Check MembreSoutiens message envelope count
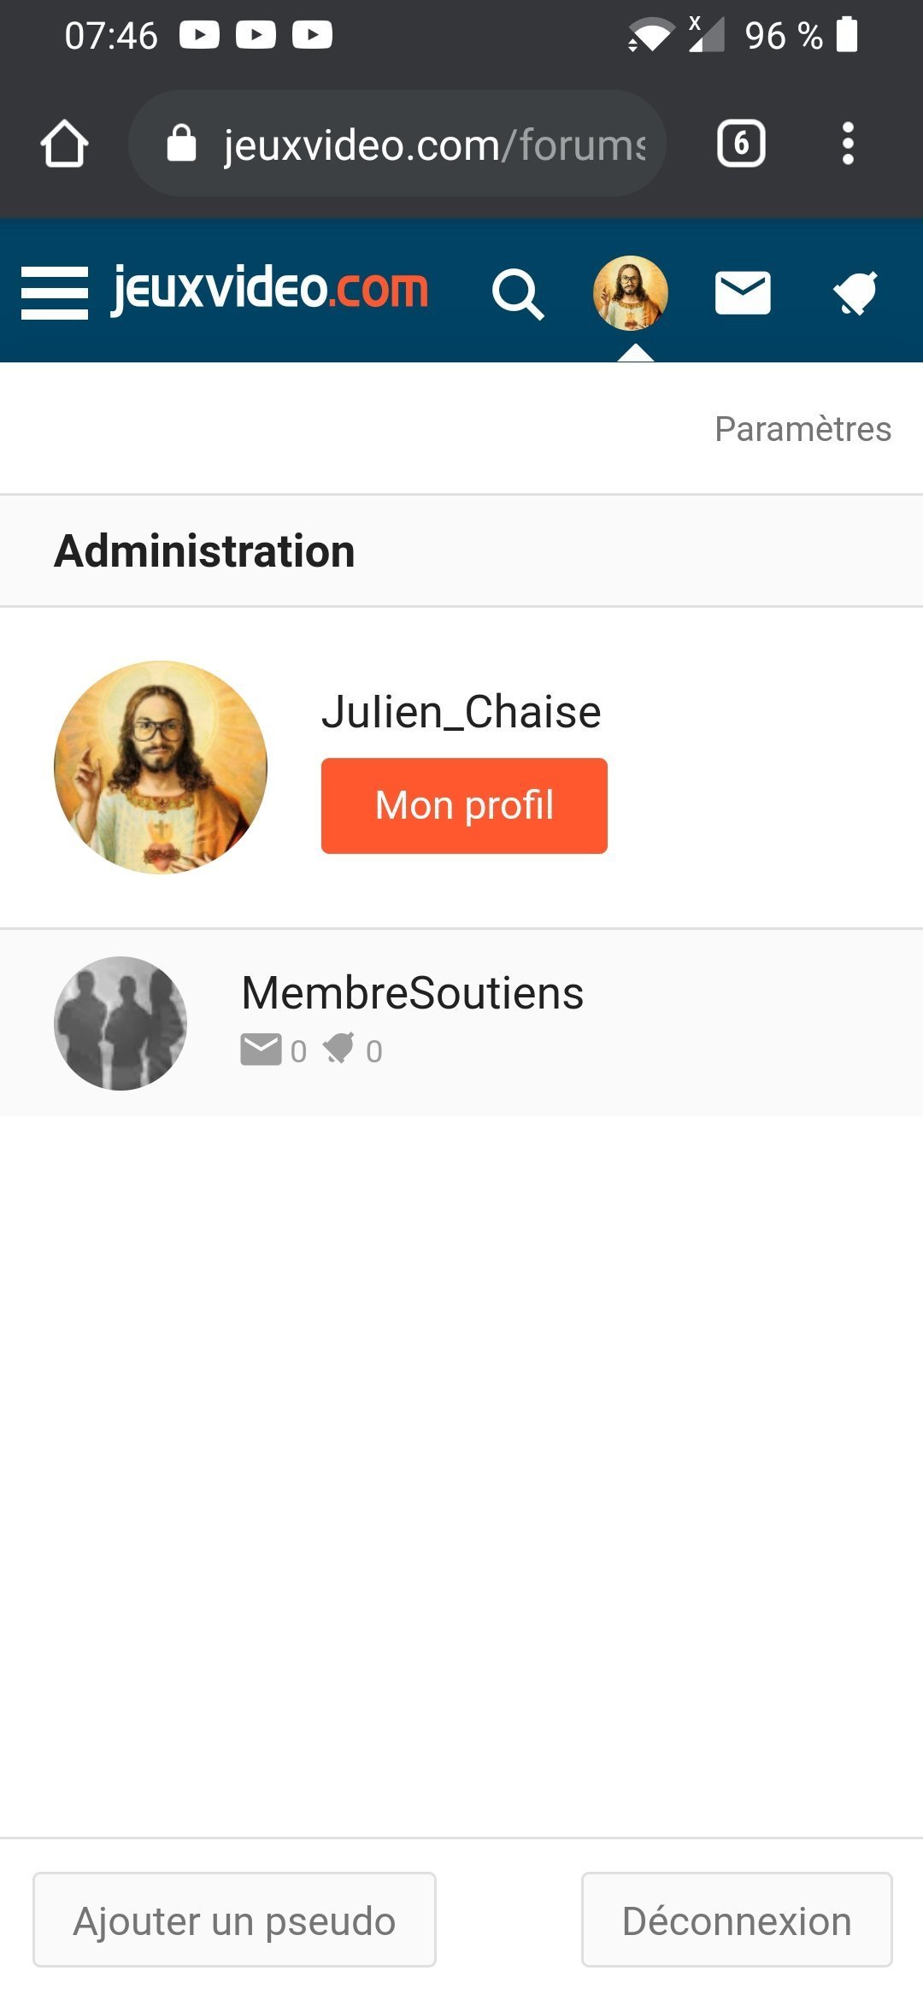This screenshot has width=923, height=2000. coord(273,1050)
